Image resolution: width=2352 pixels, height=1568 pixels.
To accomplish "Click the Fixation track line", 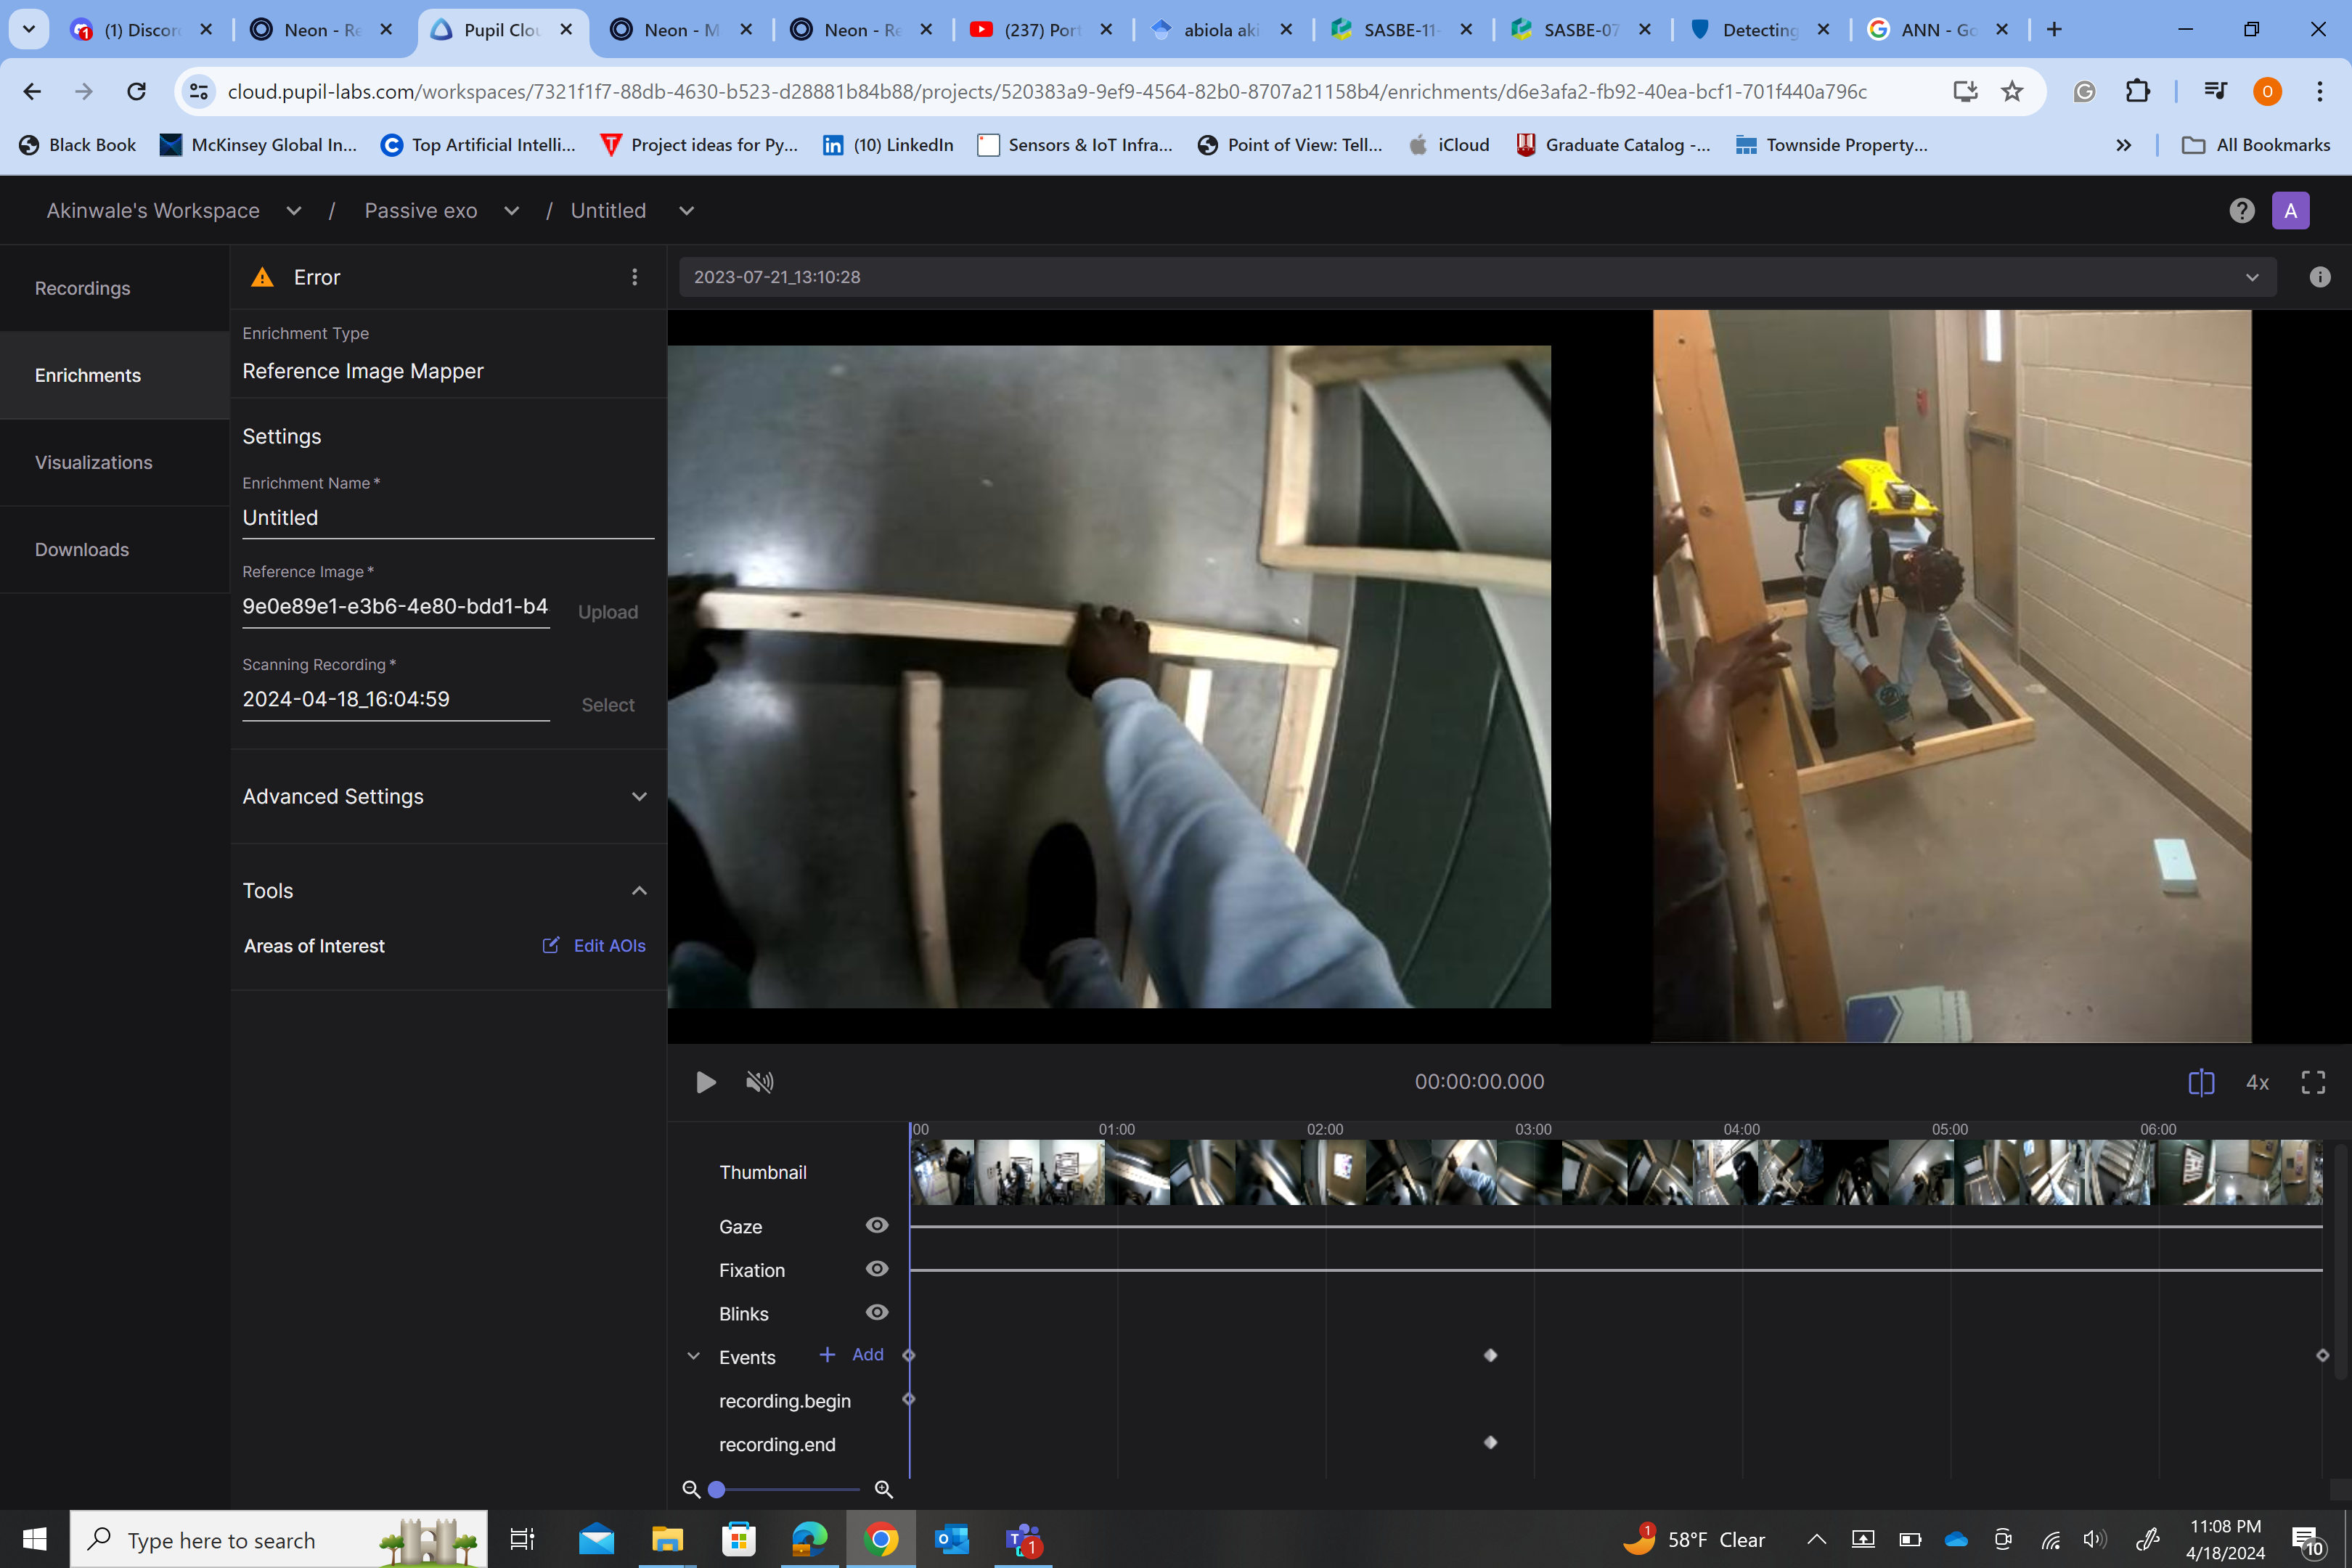I will 1615,1270.
